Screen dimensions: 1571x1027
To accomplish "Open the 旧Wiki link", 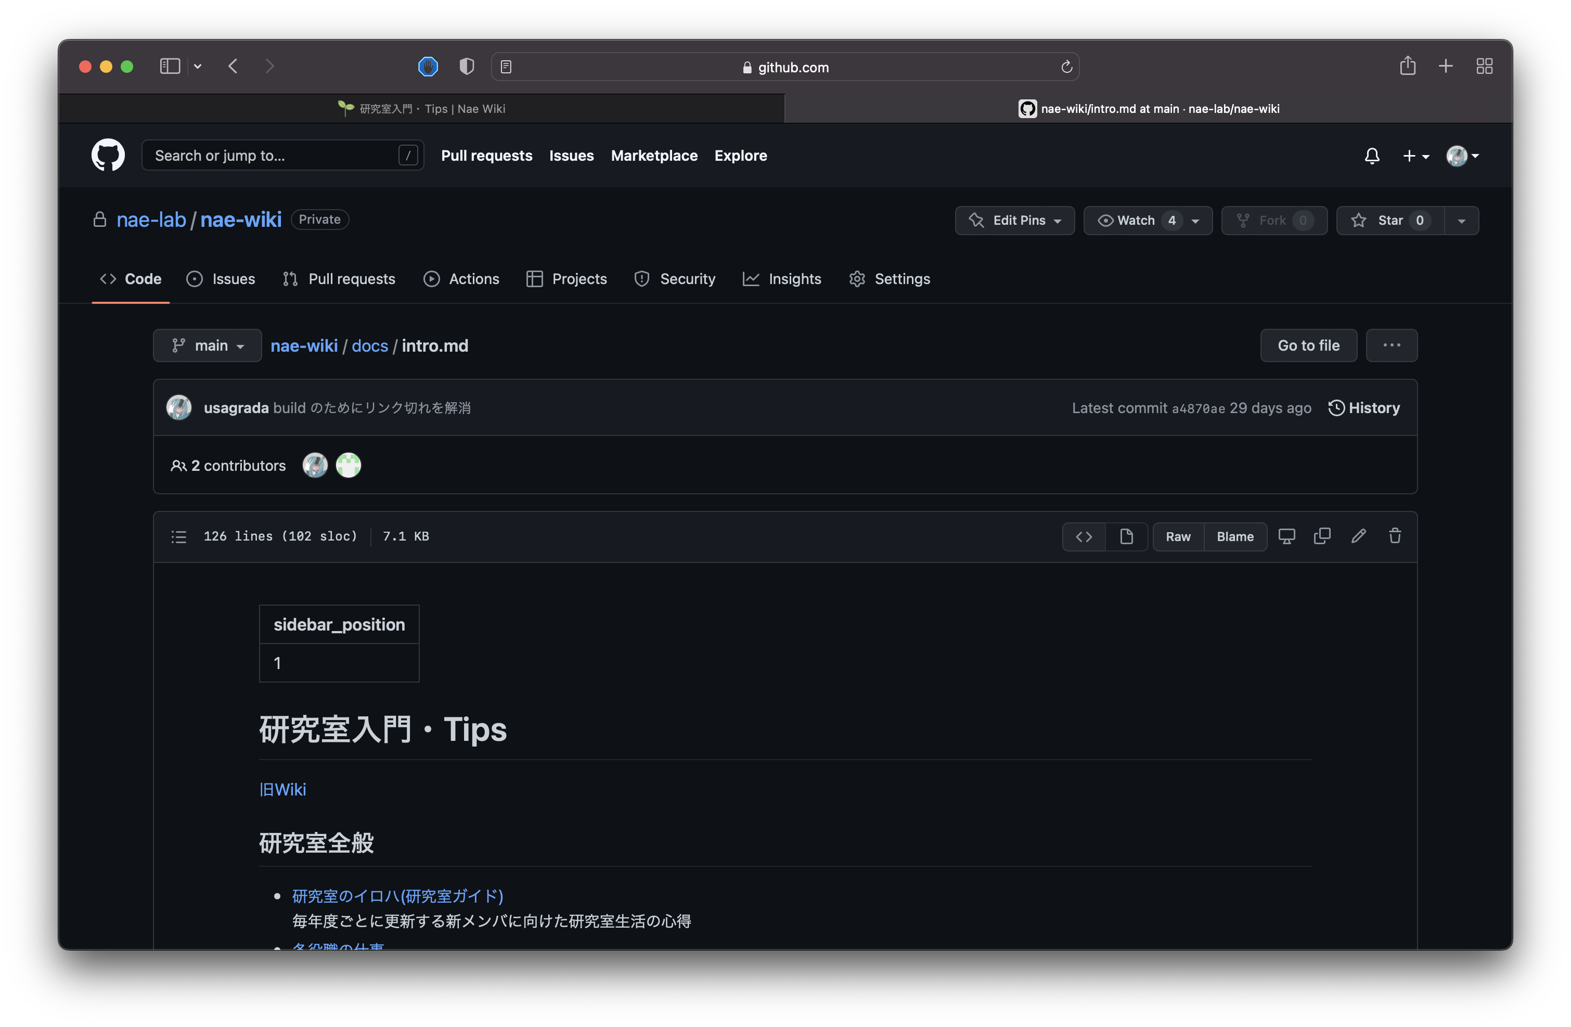I will point(282,789).
